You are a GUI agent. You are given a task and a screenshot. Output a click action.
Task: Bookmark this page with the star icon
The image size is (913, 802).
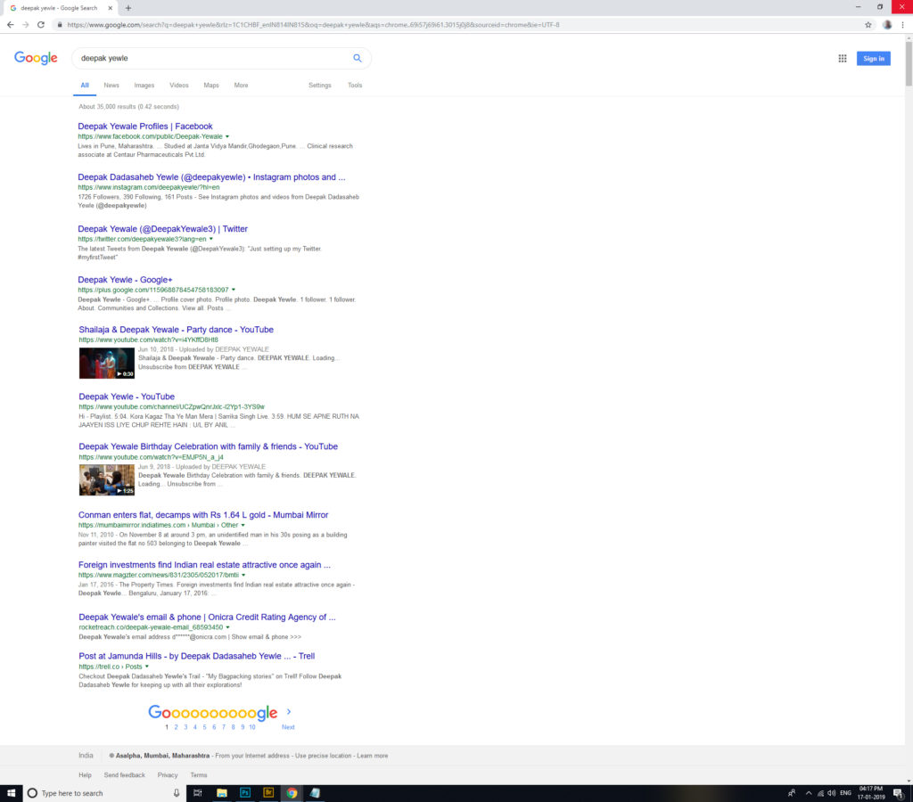(x=868, y=25)
